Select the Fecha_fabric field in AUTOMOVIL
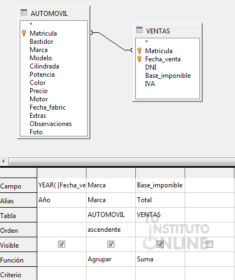This screenshot has height=280, width=235. pos(48,107)
